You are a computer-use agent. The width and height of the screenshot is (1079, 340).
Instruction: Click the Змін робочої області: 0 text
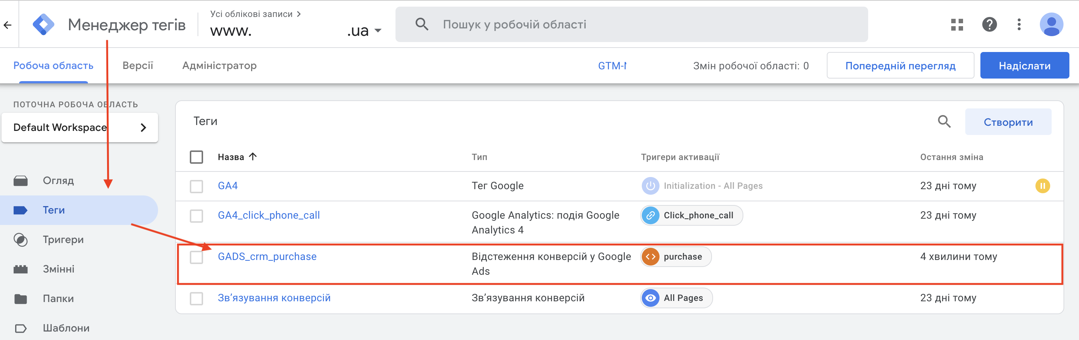(751, 66)
